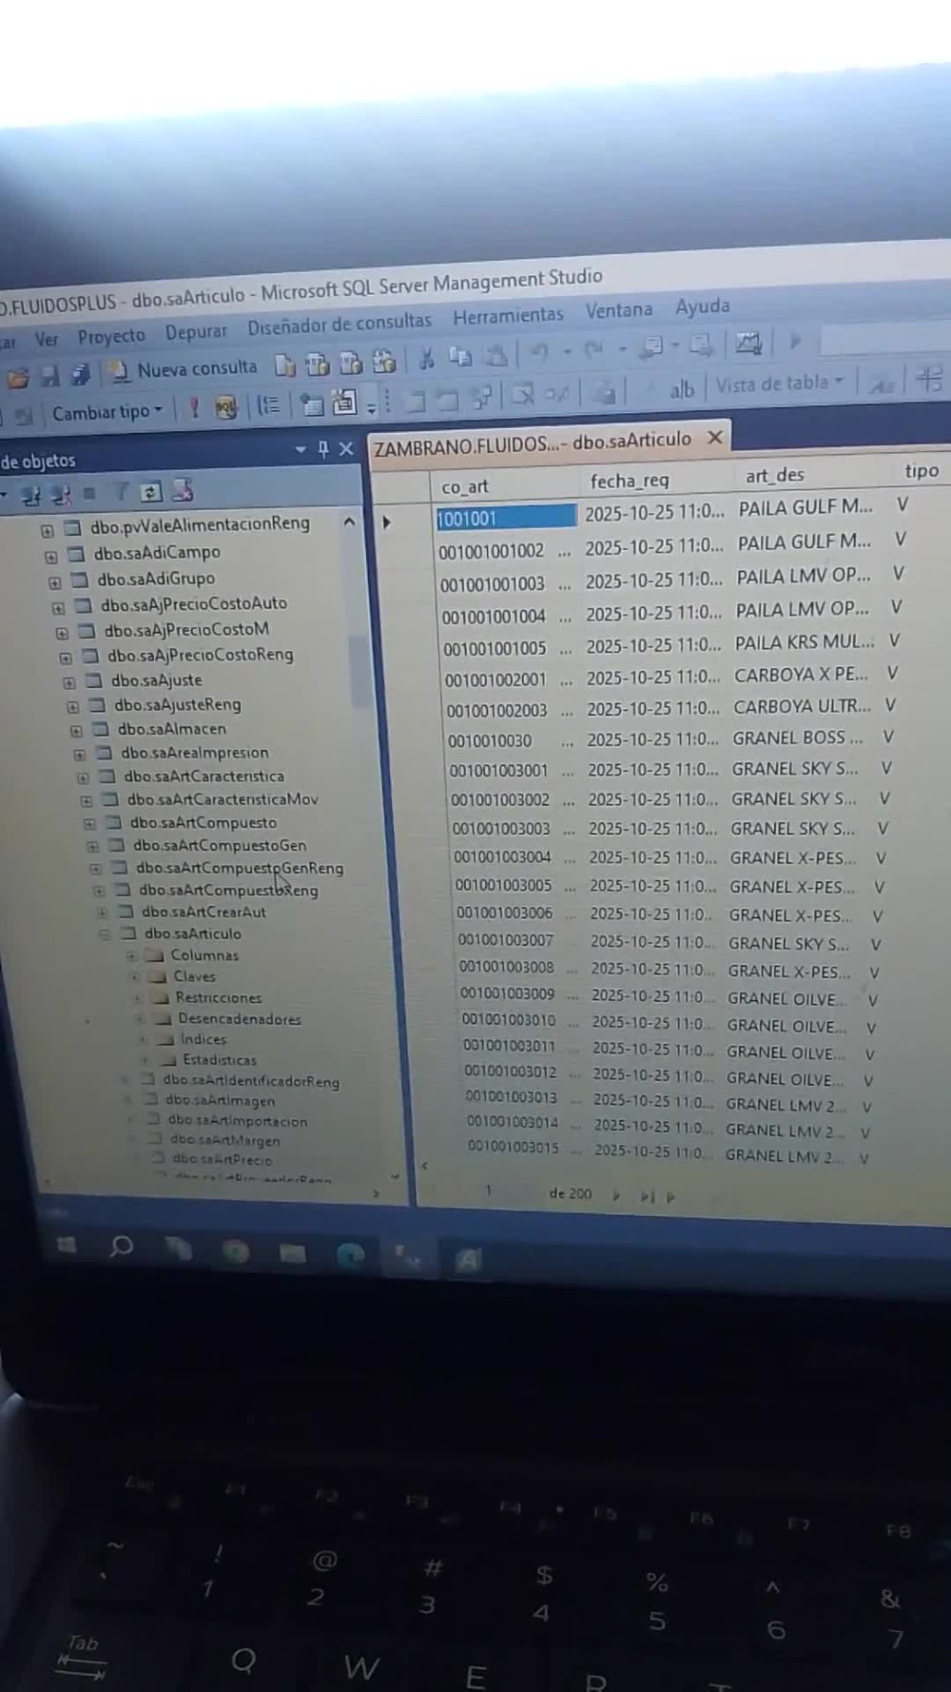This screenshot has width=951, height=1692.
Task: Expand the dbo.saAdiCampo table node
Action: click(x=50, y=556)
